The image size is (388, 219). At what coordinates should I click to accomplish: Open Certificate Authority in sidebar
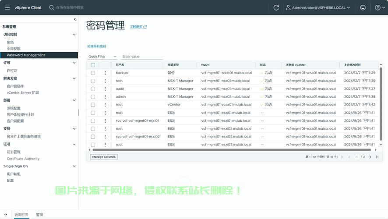23,159
